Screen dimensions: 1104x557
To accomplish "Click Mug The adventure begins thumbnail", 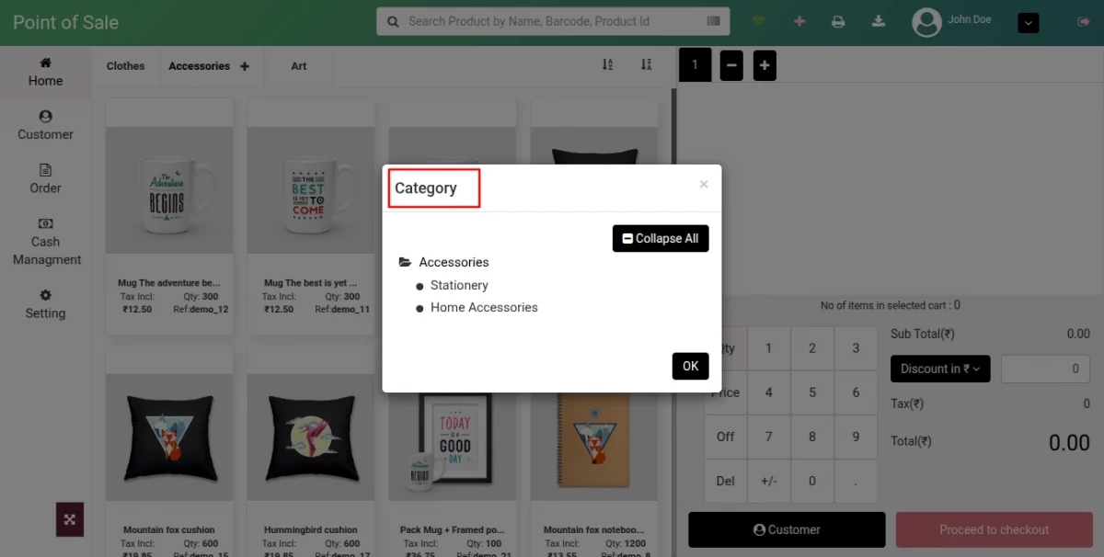I will click(x=169, y=190).
